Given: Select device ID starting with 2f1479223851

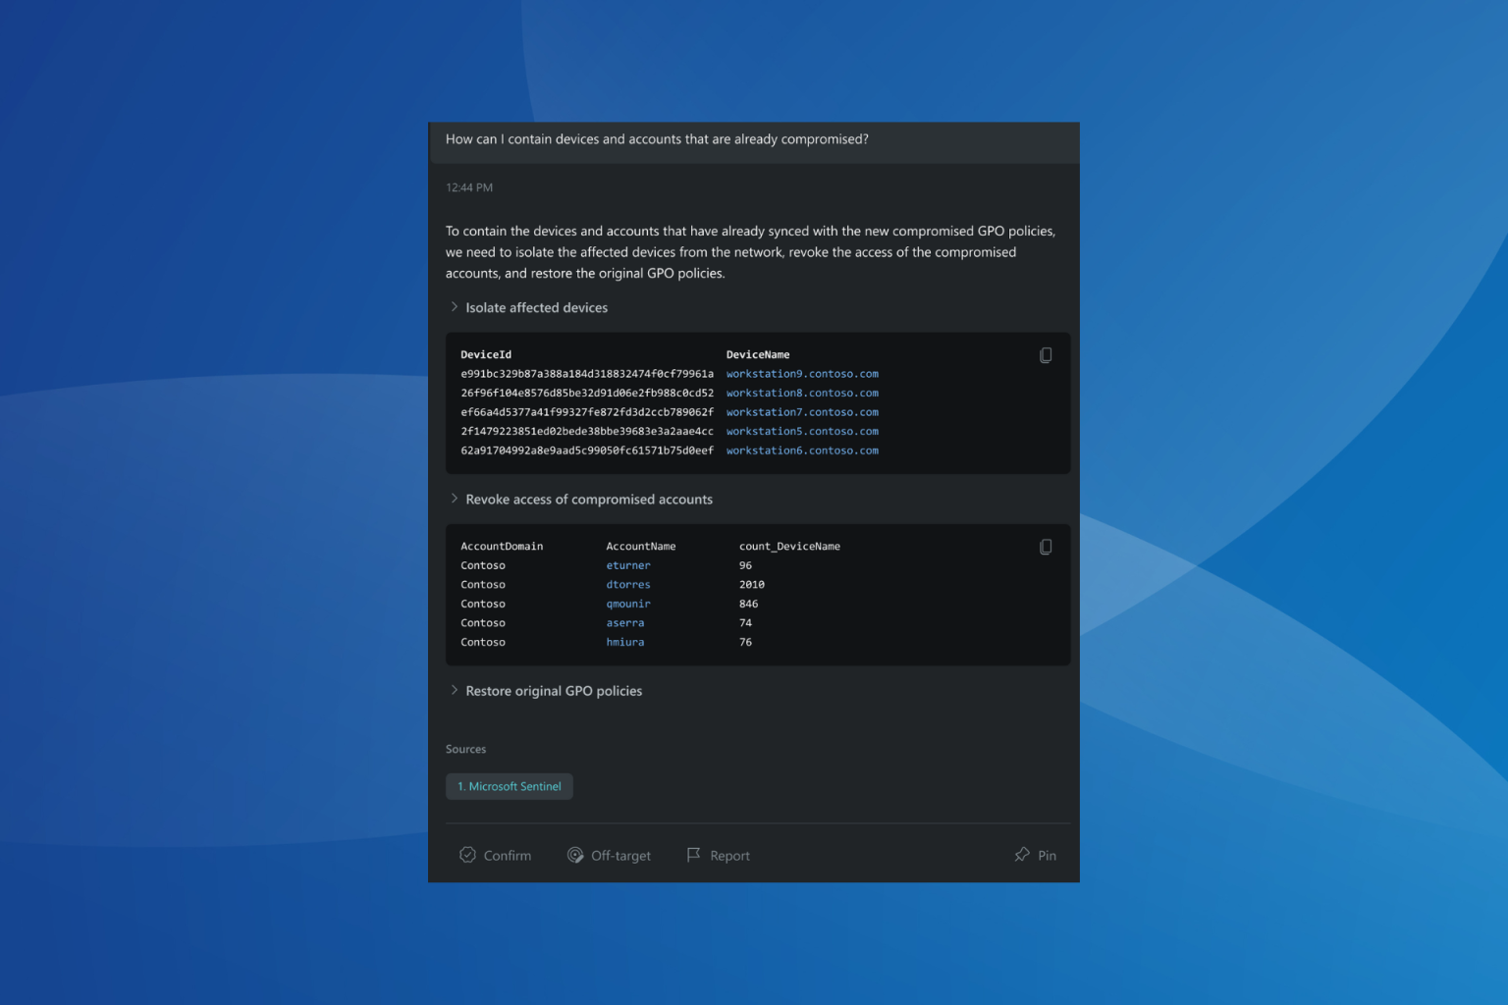Looking at the screenshot, I should [x=587, y=432].
